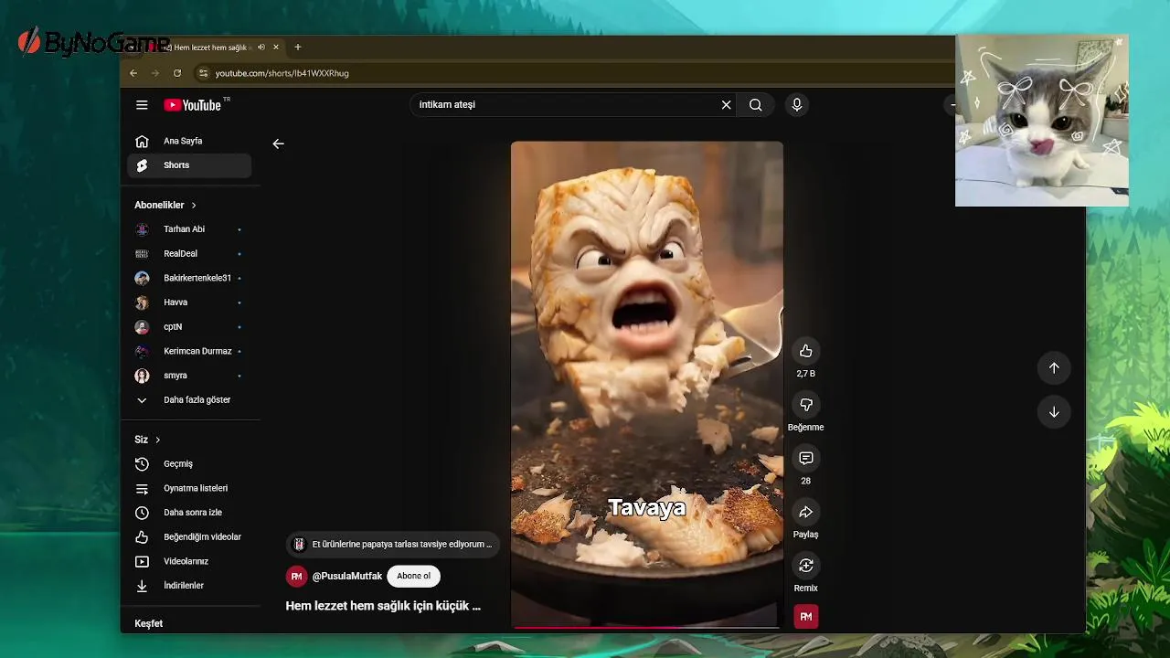Open Videolarınız page
Screen dimensions: 1170x658
pyautogui.click(x=189, y=561)
